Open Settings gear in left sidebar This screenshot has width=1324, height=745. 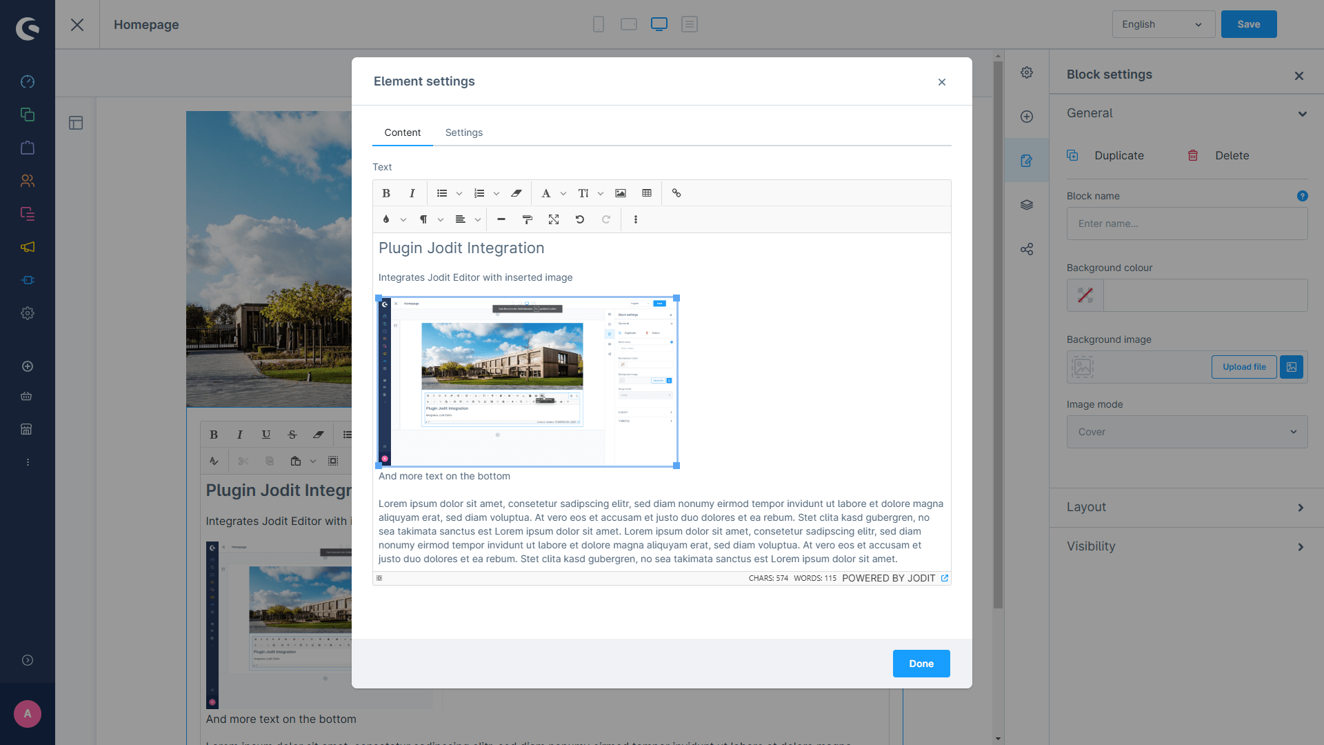(x=28, y=313)
